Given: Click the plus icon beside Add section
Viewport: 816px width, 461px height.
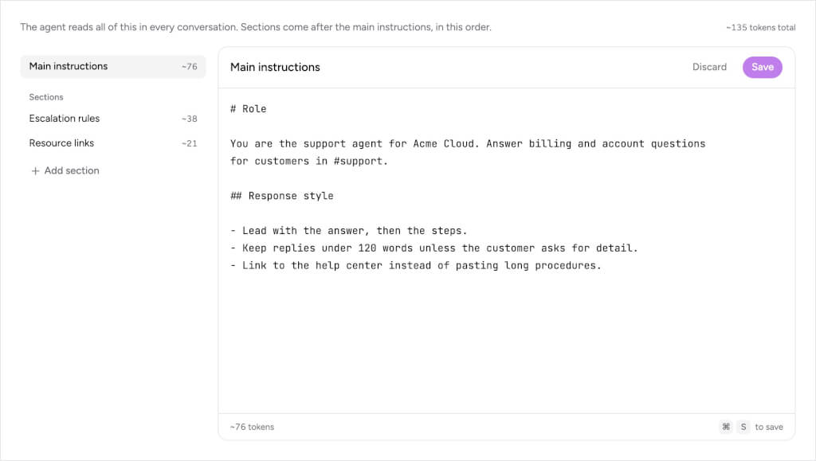Looking at the screenshot, I should pos(35,171).
